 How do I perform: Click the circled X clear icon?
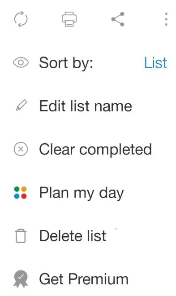(21, 149)
